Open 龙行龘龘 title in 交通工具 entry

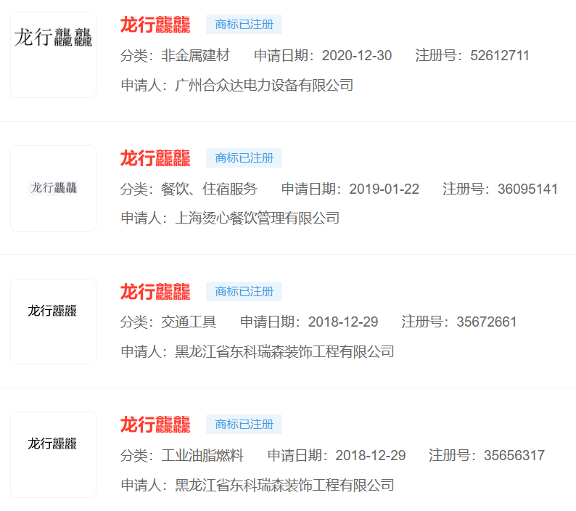pyautogui.click(x=155, y=292)
